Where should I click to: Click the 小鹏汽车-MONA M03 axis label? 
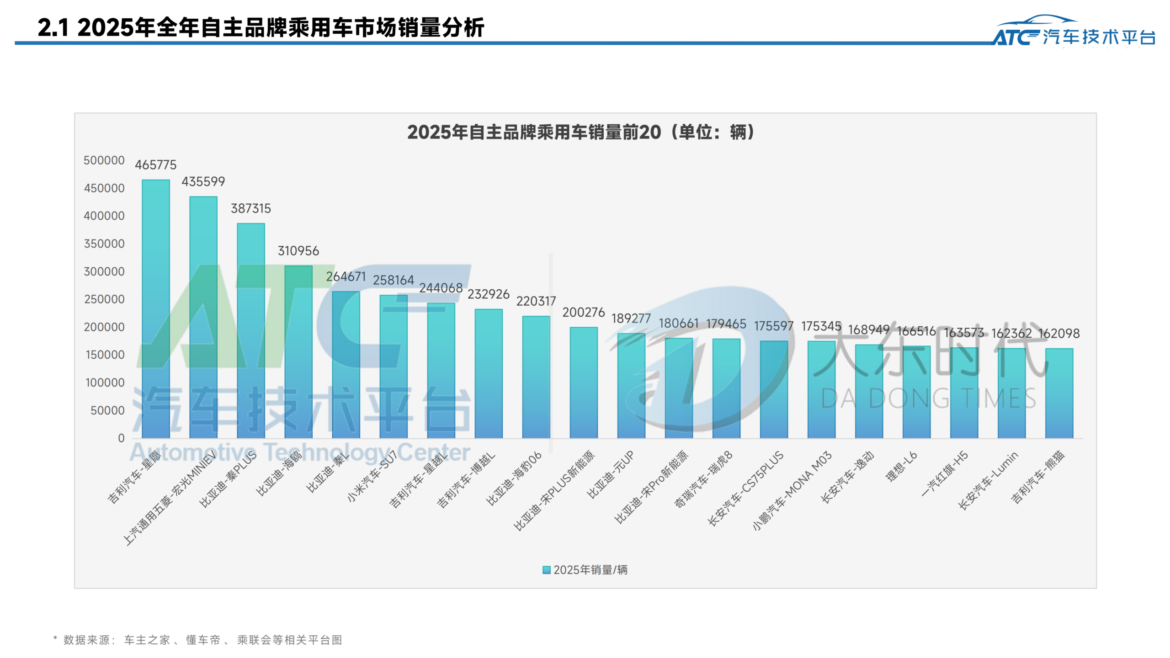pyautogui.click(x=792, y=490)
